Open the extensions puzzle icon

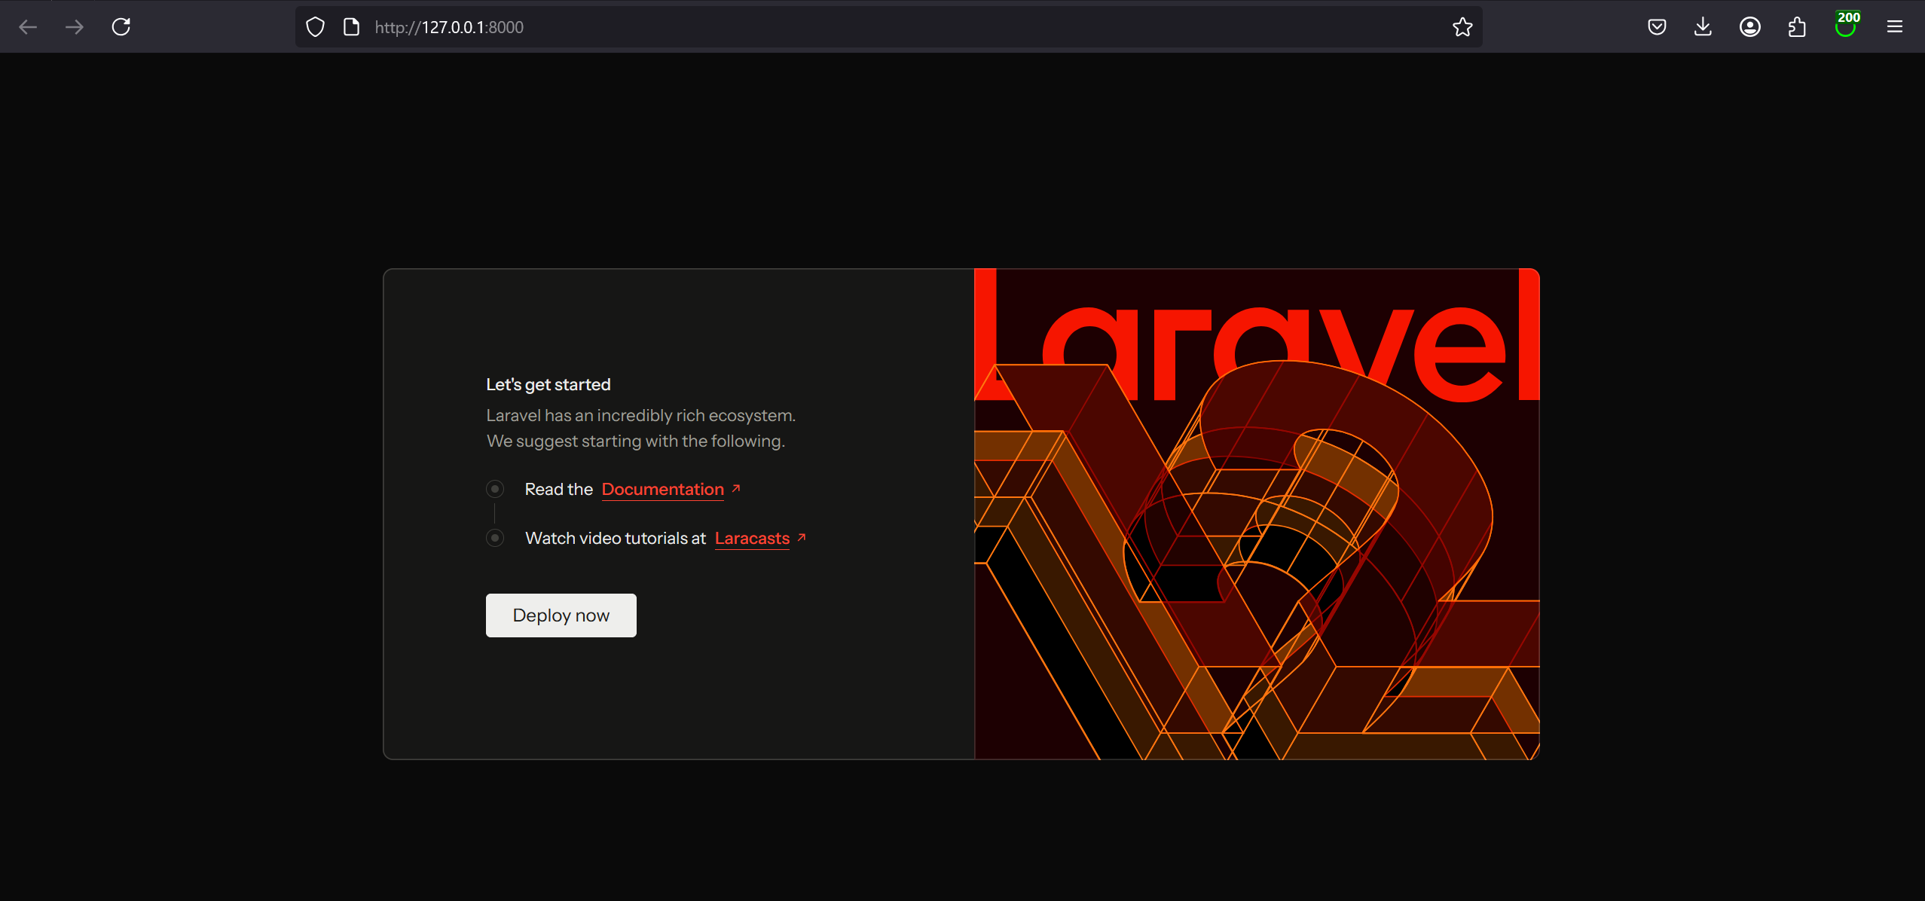1797,27
